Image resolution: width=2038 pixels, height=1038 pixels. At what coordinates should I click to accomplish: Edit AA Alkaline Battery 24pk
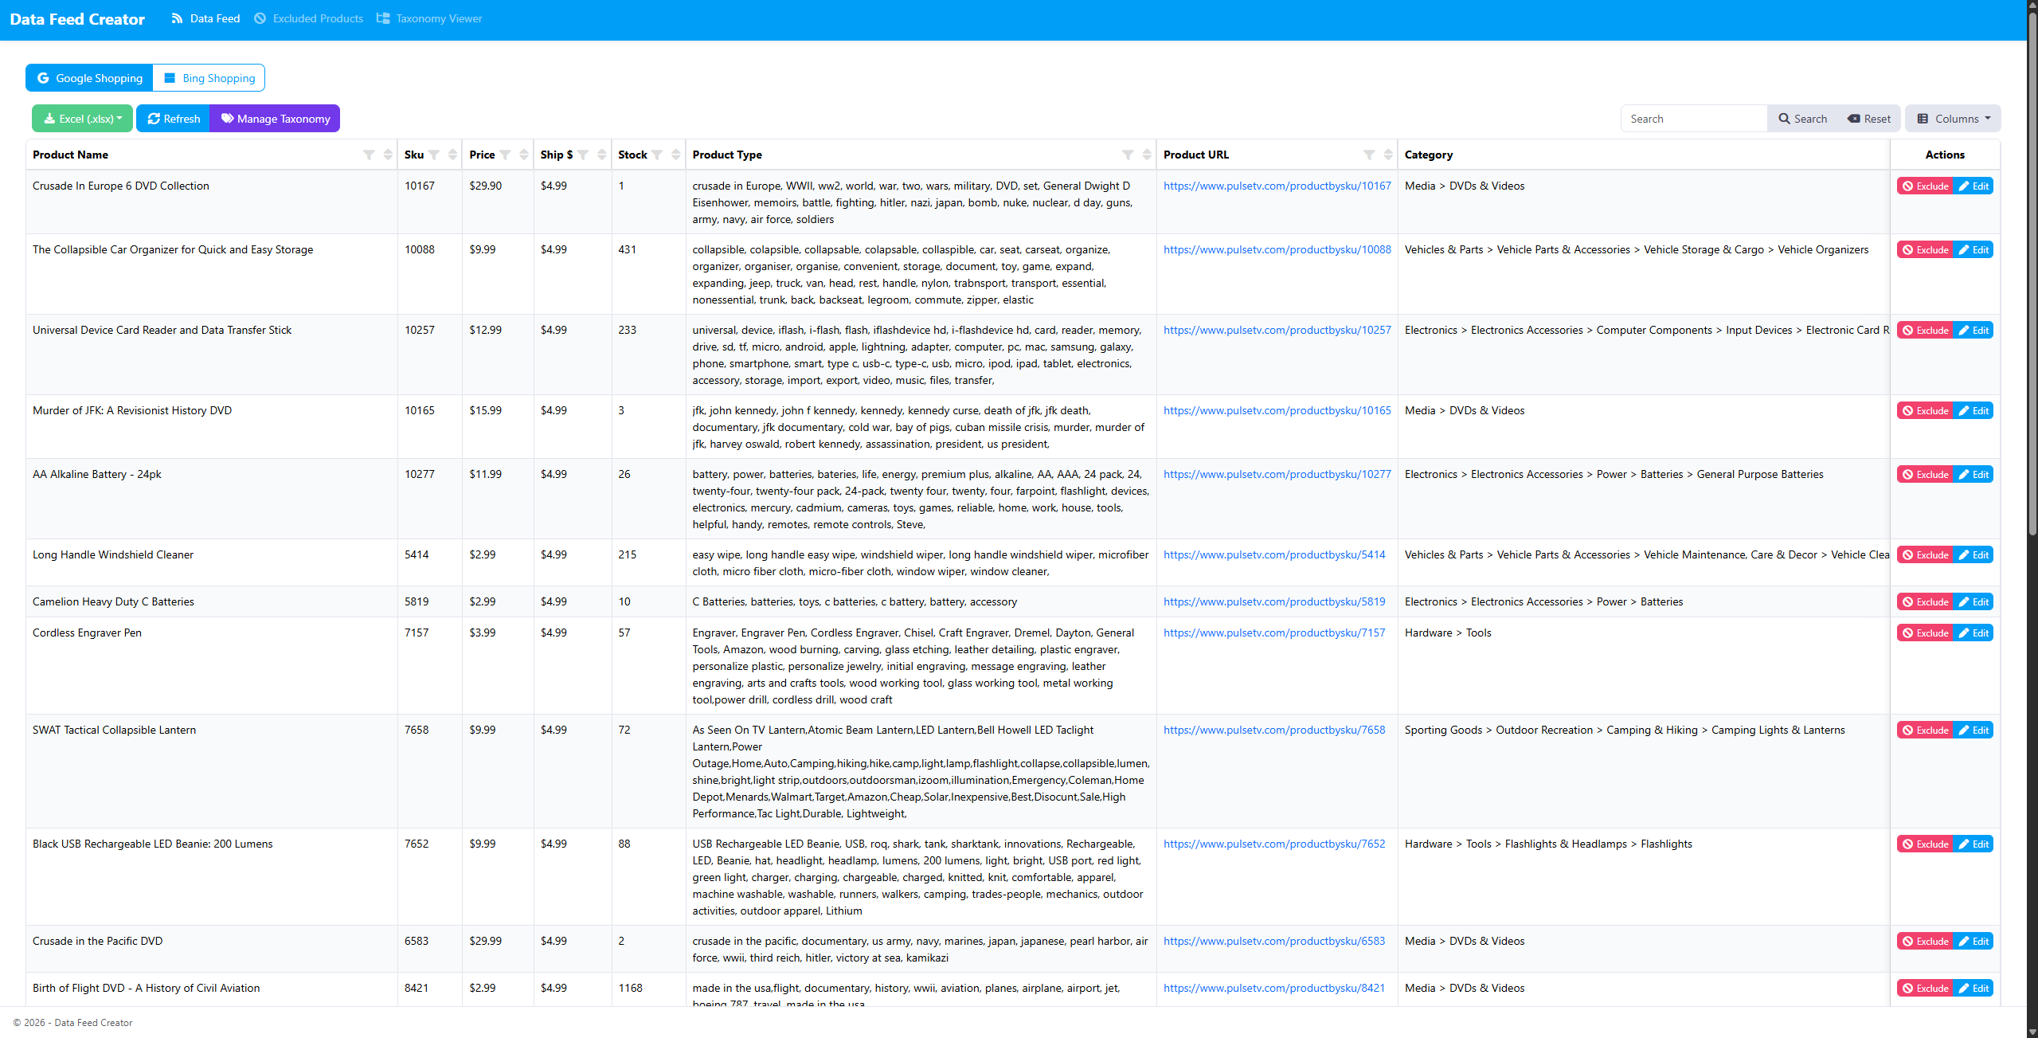pos(1973,475)
